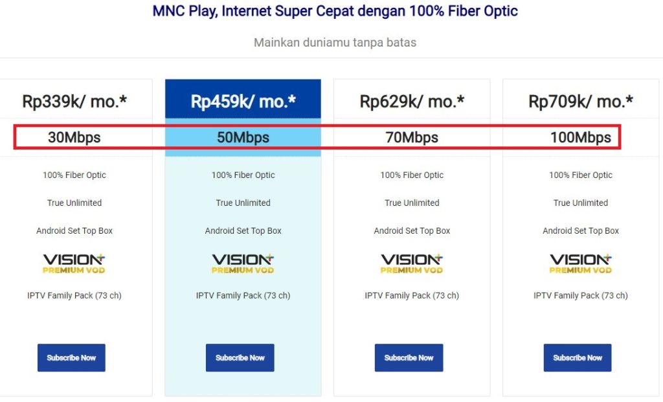Click the Rp339k/ mo. price label
Image resolution: width=663 pixels, height=402 pixels.
74,100
